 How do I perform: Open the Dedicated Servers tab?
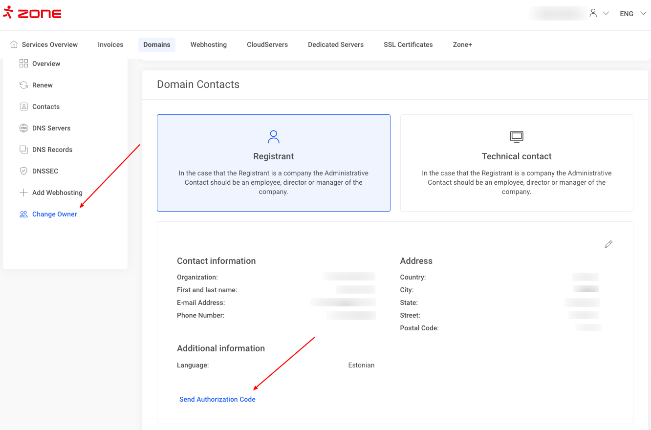pyautogui.click(x=336, y=44)
